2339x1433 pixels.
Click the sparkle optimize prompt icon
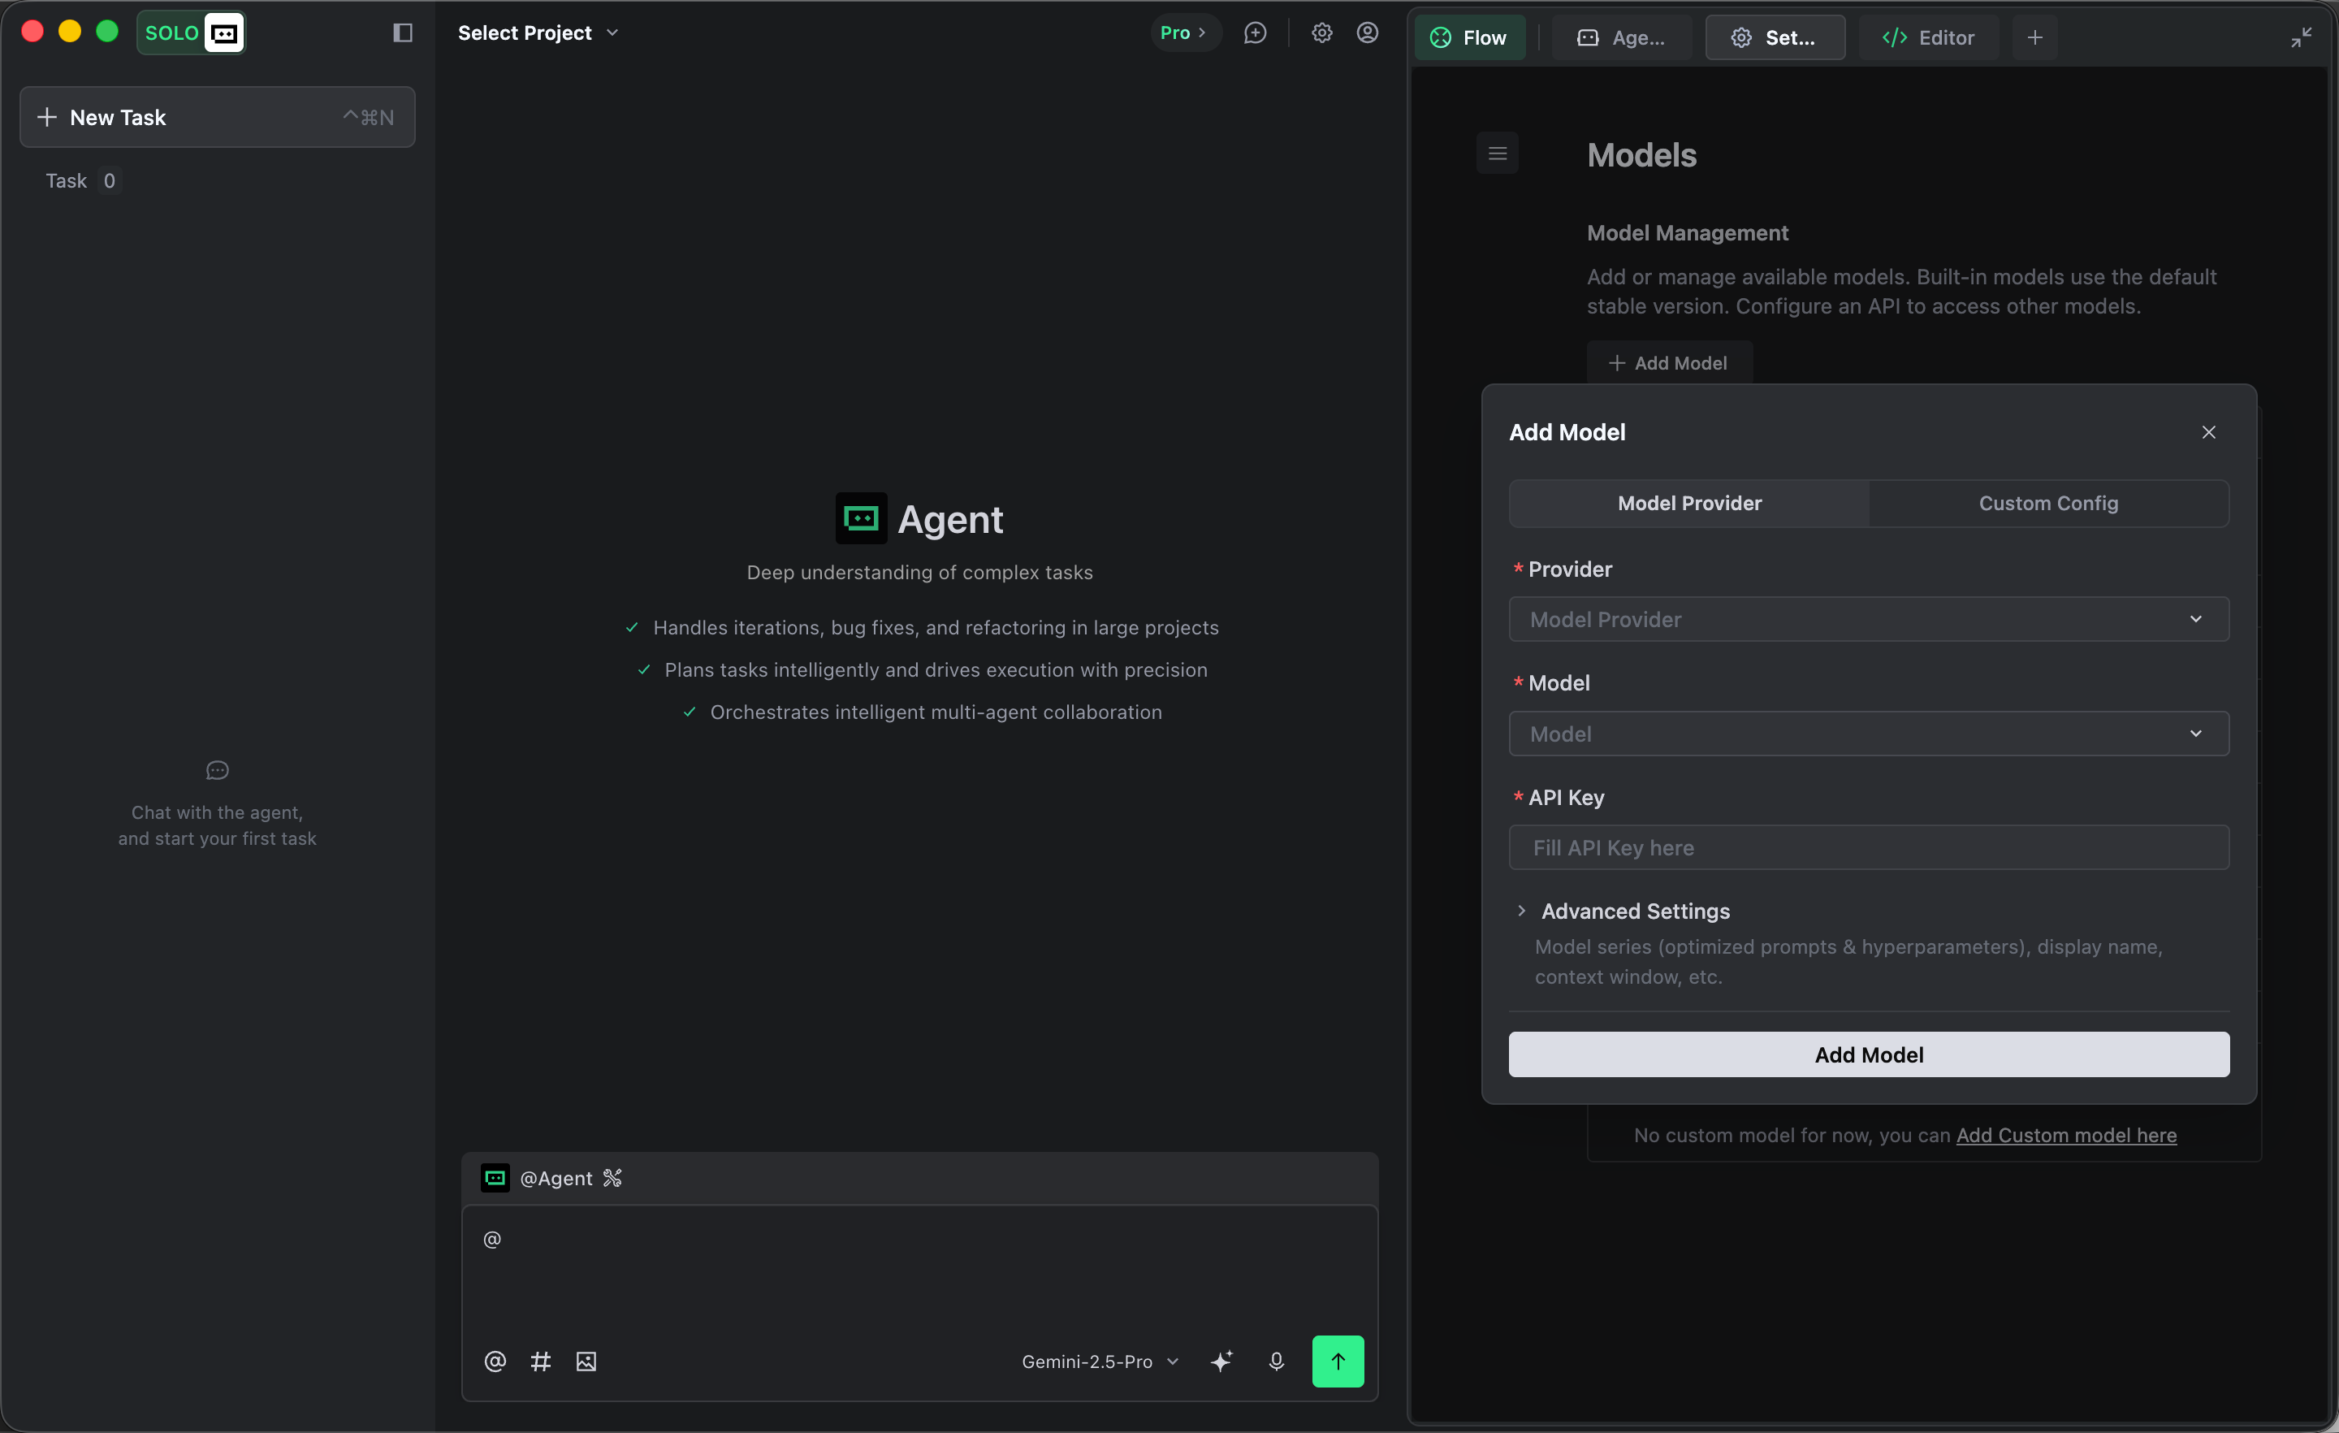click(1221, 1362)
